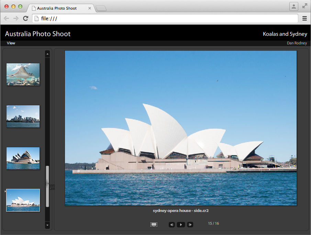Go to the previous photo

[171, 224]
